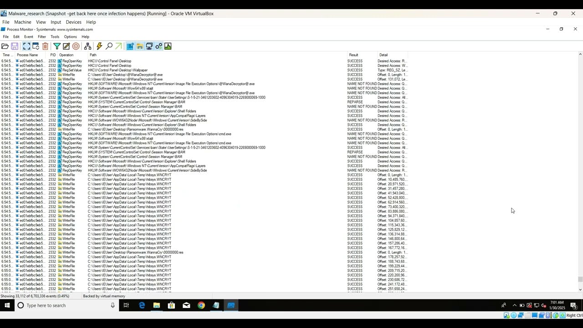Screen dimensions: 583x328
Task: Open the Windows Start menu
Action: pos(7,305)
